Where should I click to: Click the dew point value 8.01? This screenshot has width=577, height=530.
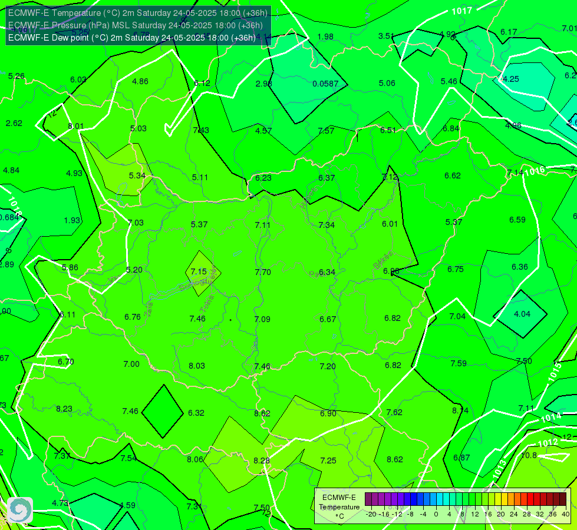click(76, 126)
